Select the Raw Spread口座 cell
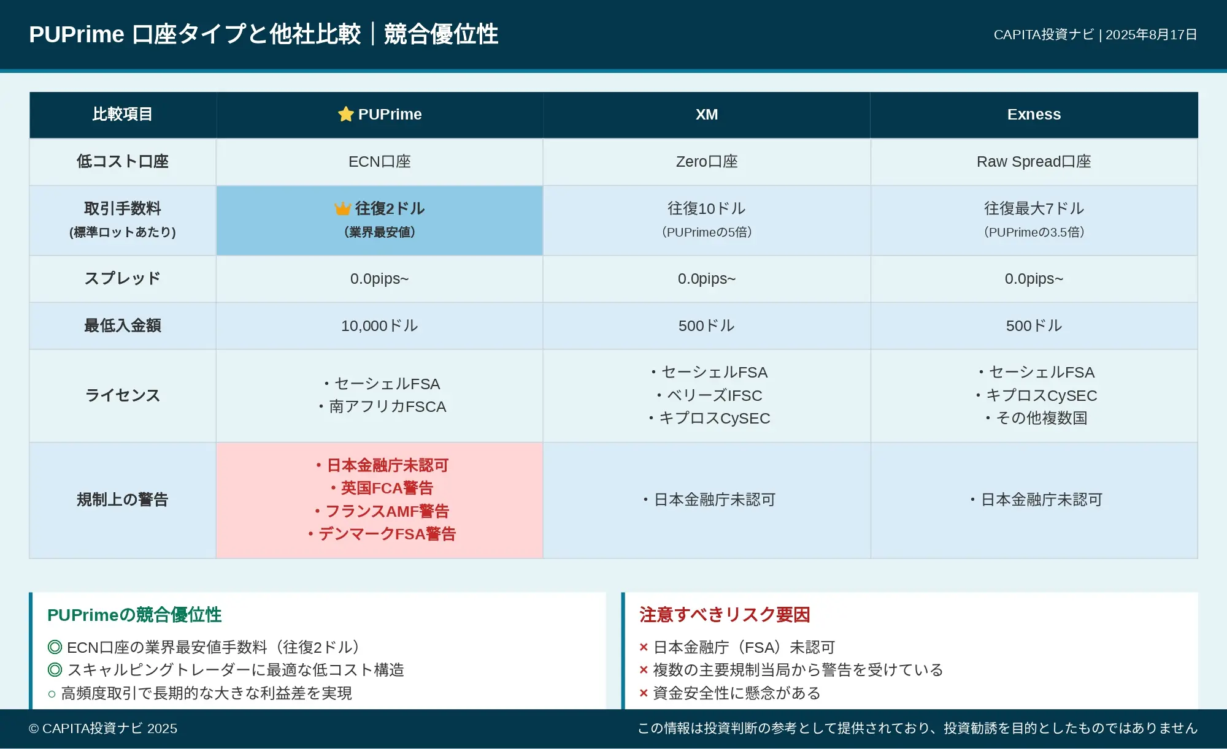Screen dimensions: 1227x749 [1034, 162]
